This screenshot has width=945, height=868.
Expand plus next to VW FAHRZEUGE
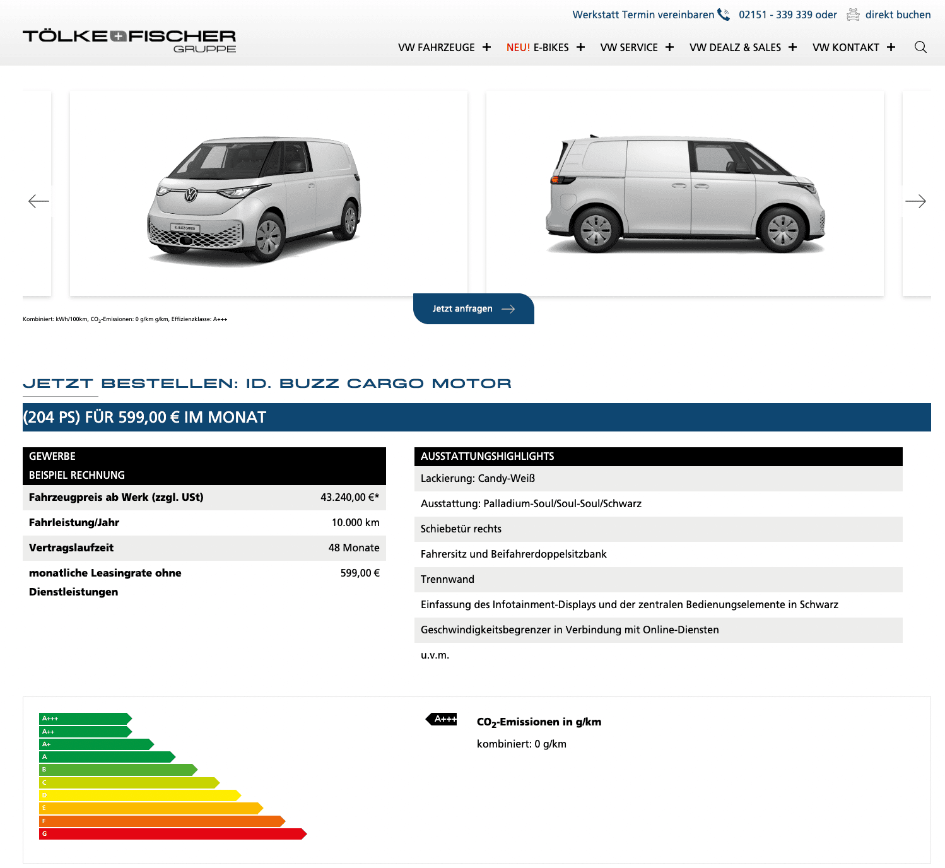[x=486, y=47]
